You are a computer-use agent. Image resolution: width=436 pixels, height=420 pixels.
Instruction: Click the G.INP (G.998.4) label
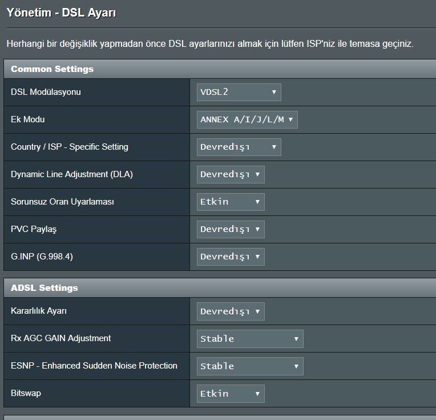coord(42,256)
